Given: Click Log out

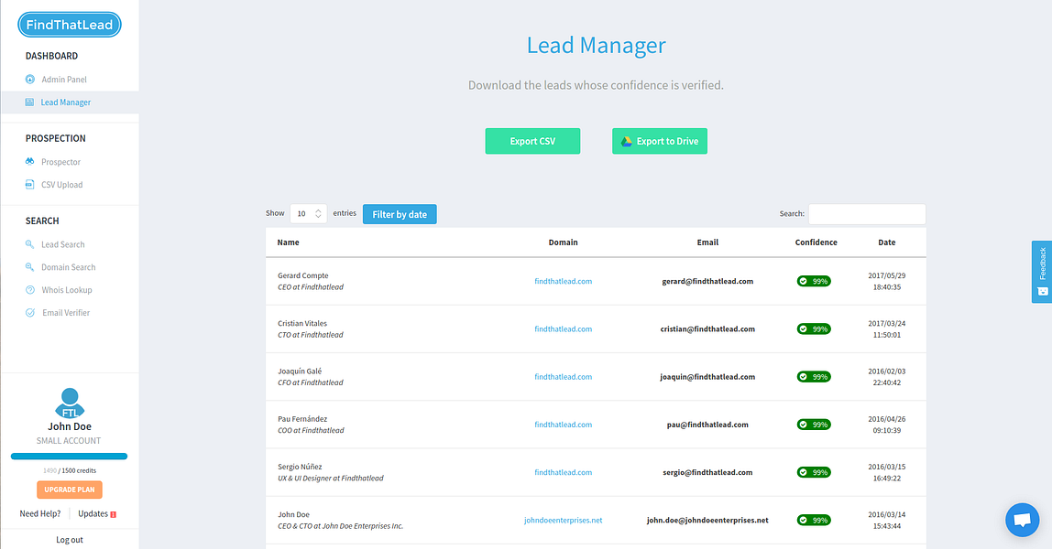Looking at the screenshot, I should 70,540.
